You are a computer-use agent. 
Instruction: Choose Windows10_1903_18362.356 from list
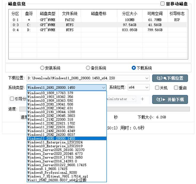[x=67, y=97]
